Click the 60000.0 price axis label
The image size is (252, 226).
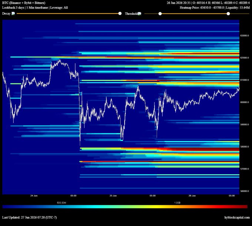[245, 102]
